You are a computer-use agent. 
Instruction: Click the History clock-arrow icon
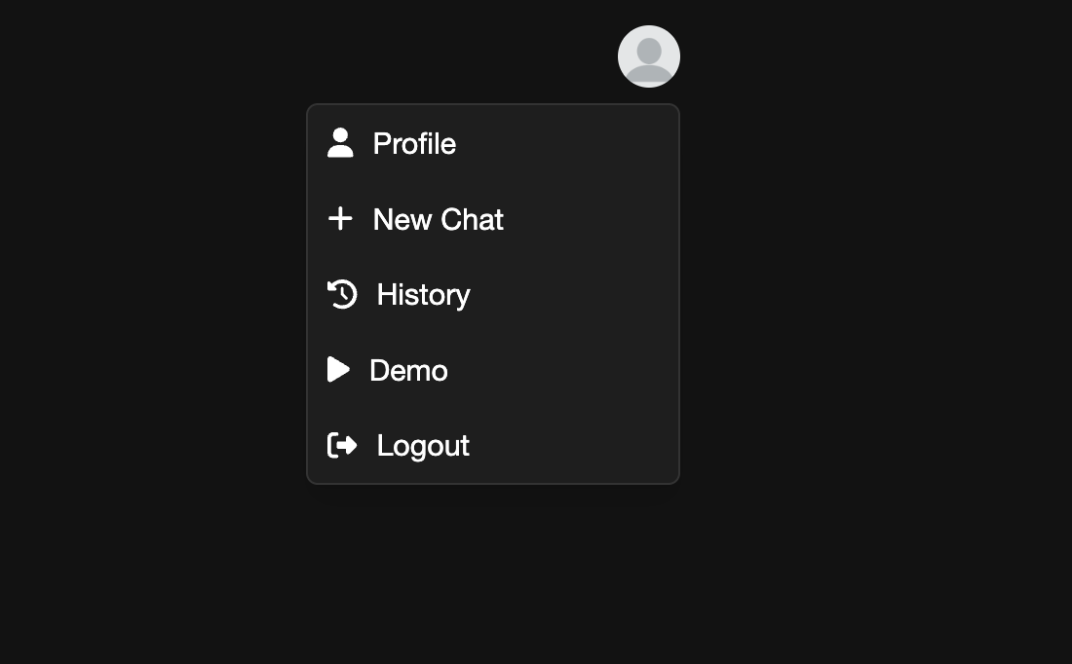[342, 294]
